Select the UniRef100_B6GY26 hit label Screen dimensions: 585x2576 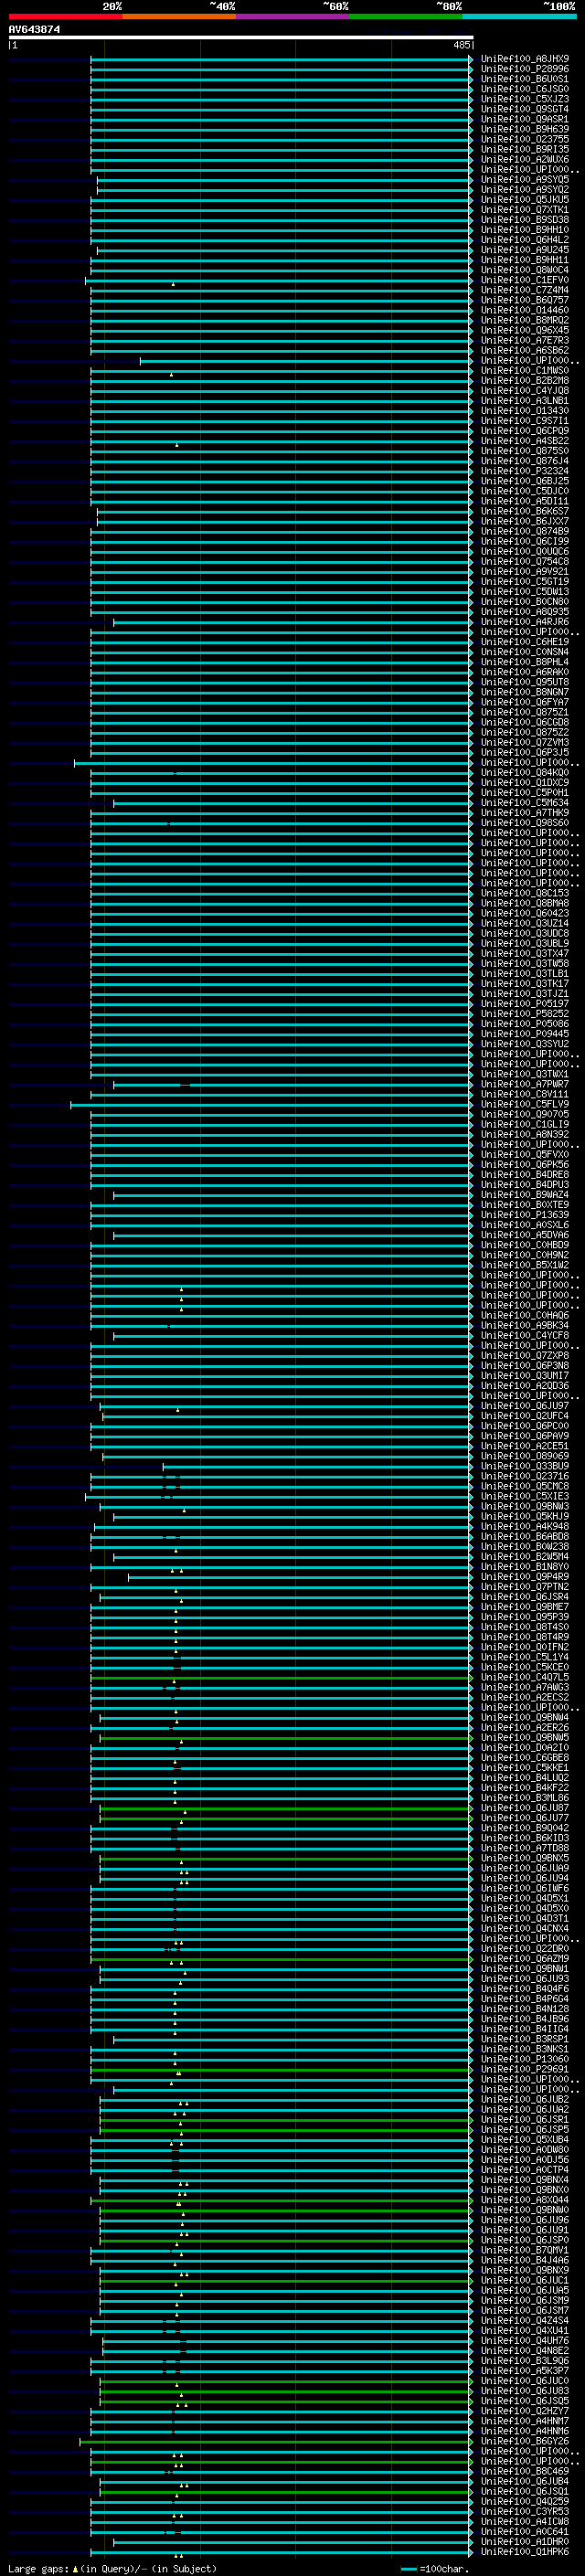(524, 2441)
